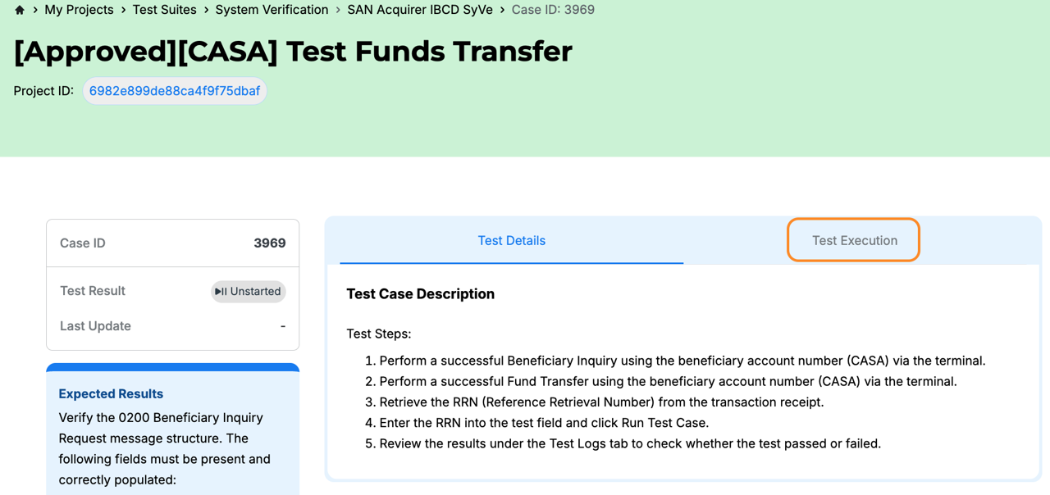Click the play/pause icon on the Unstarted badge
Image resolution: width=1050 pixels, height=495 pixels.
point(221,291)
